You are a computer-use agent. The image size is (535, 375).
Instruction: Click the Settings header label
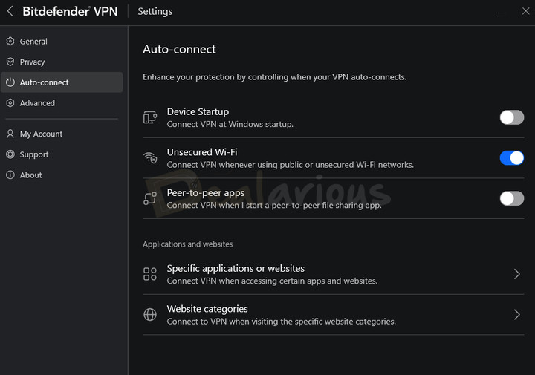point(155,12)
